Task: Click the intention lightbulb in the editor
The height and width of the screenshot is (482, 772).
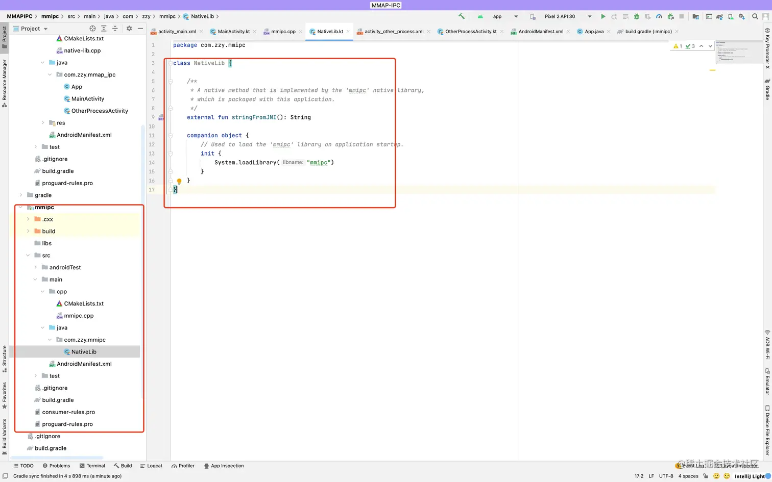Action: (179, 181)
